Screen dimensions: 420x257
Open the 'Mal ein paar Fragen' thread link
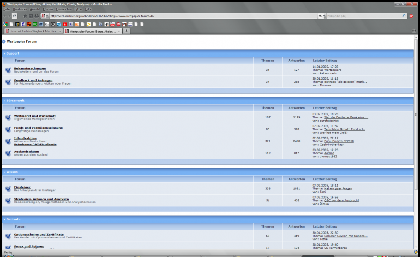338,189
